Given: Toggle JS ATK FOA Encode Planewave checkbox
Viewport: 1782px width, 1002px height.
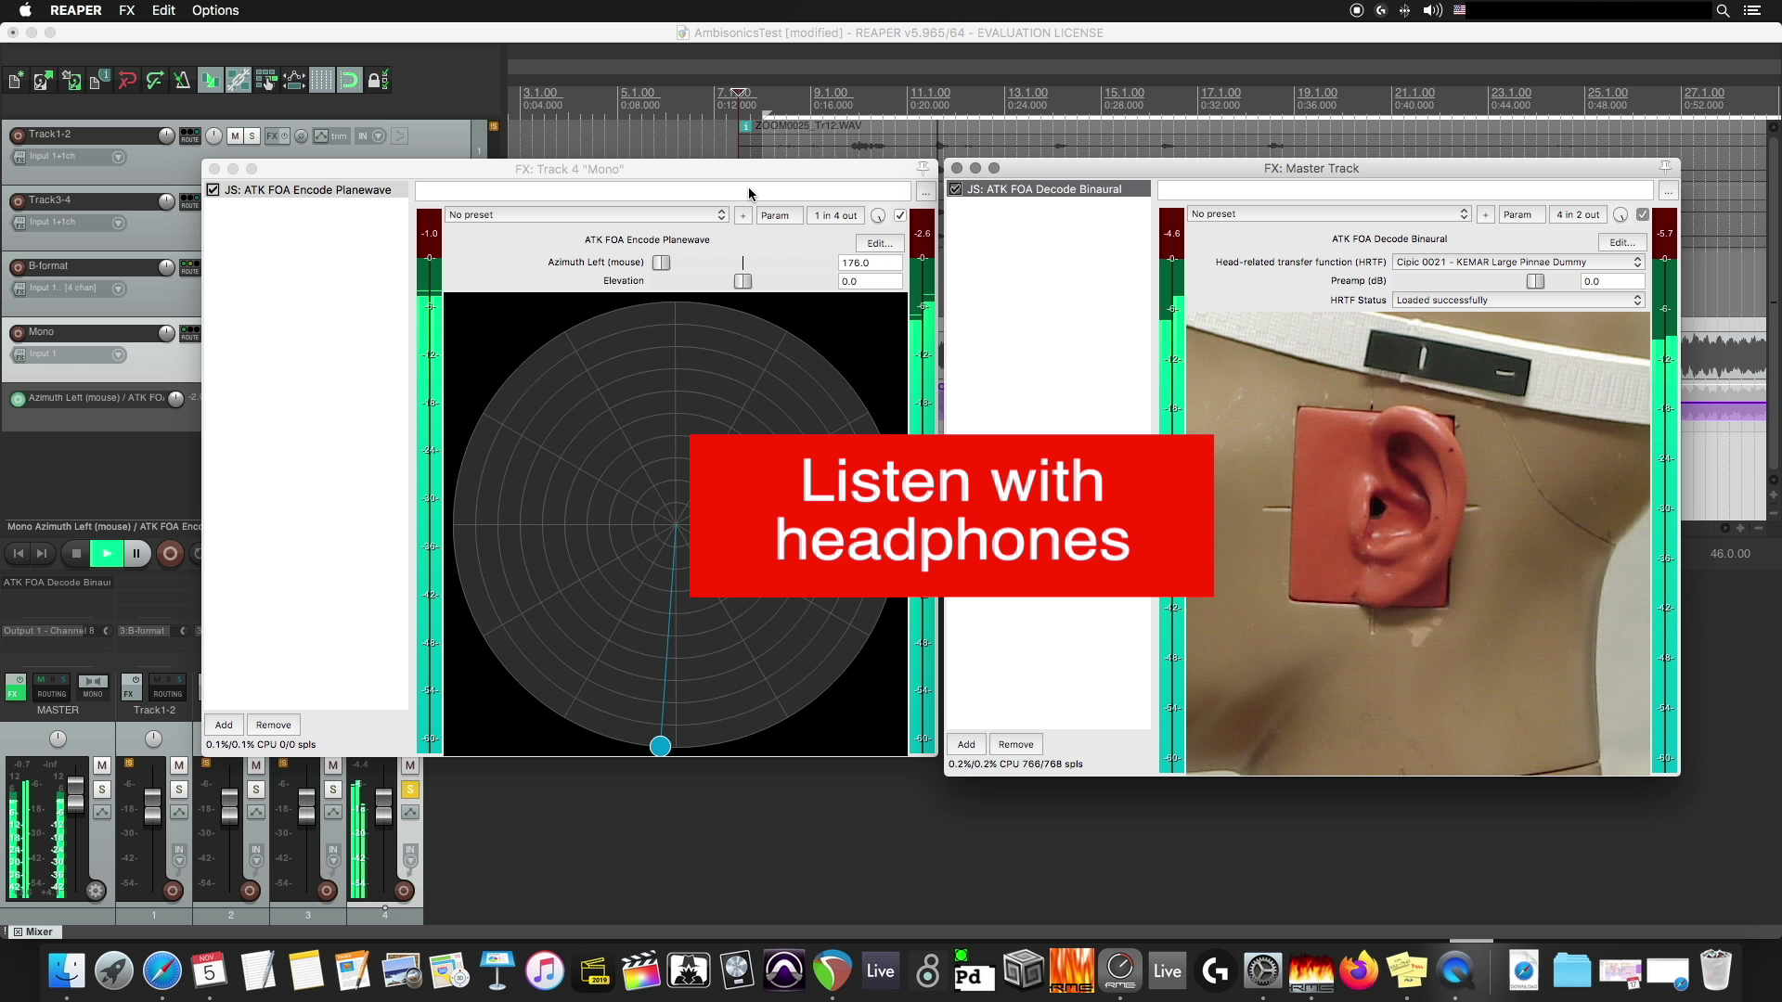Looking at the screenshot, I should pyautogui.click(x=213, y=190).
